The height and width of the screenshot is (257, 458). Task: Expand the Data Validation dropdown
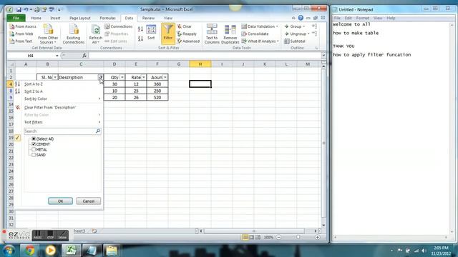pos(277,26)
